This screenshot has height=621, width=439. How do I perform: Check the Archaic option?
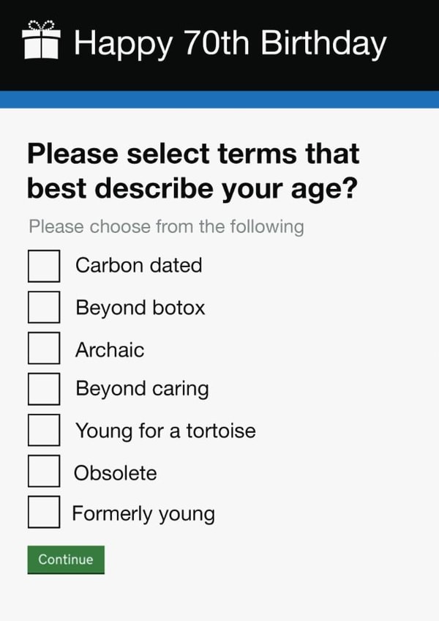[x=43, y=349]
